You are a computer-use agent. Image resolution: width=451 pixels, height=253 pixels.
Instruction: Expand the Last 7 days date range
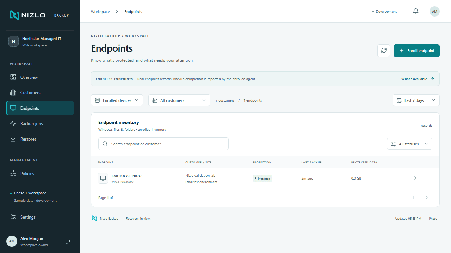[x=416, y=100]
